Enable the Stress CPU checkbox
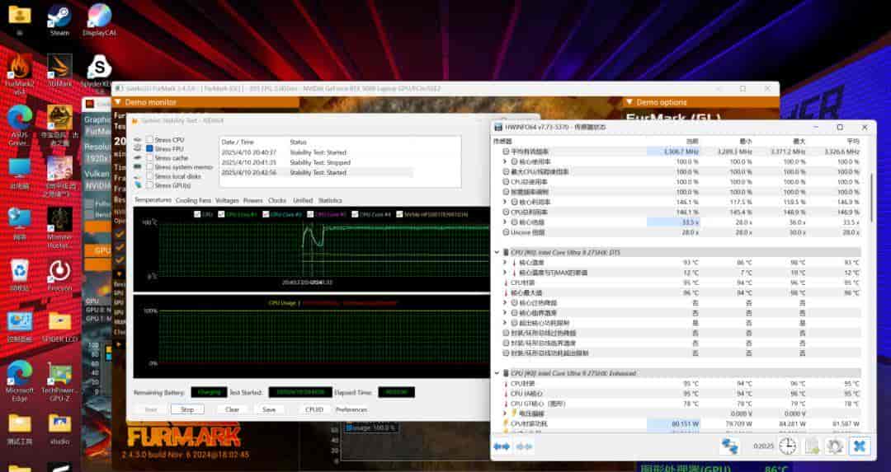The height and width of the screenshot is (472, 891). point(149,139)
